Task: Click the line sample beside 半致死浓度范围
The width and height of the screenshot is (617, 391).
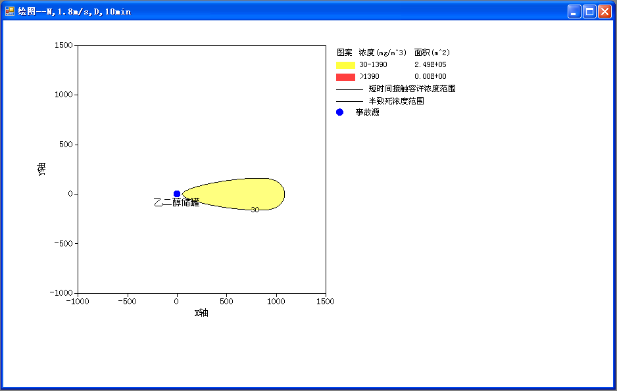Action: coord(349,101)
